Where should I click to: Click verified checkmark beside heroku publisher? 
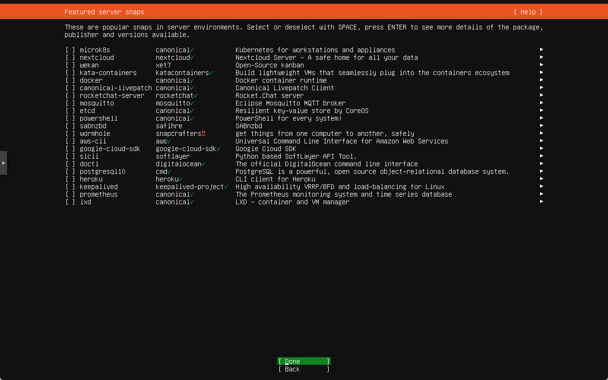click(x=180, y=179)
